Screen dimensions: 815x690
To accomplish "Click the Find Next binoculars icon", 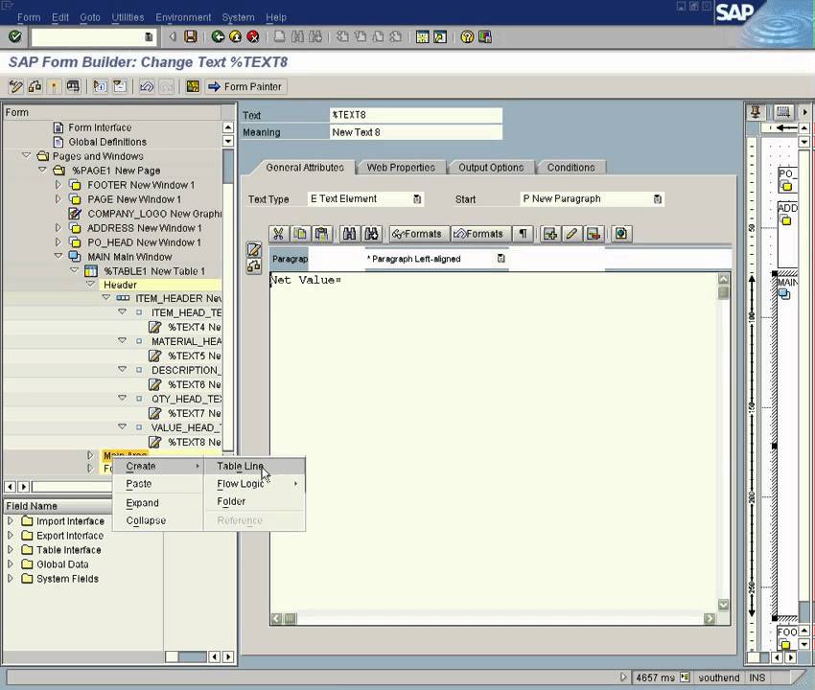I will point(372,234).
